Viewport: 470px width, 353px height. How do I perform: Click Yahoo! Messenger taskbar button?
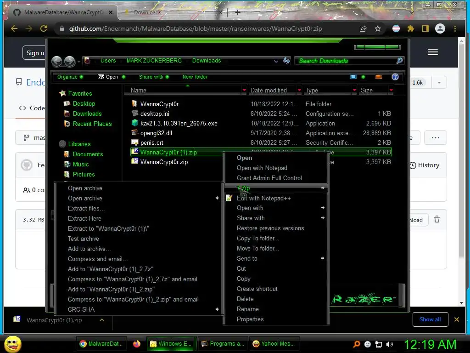pos(274,344)
